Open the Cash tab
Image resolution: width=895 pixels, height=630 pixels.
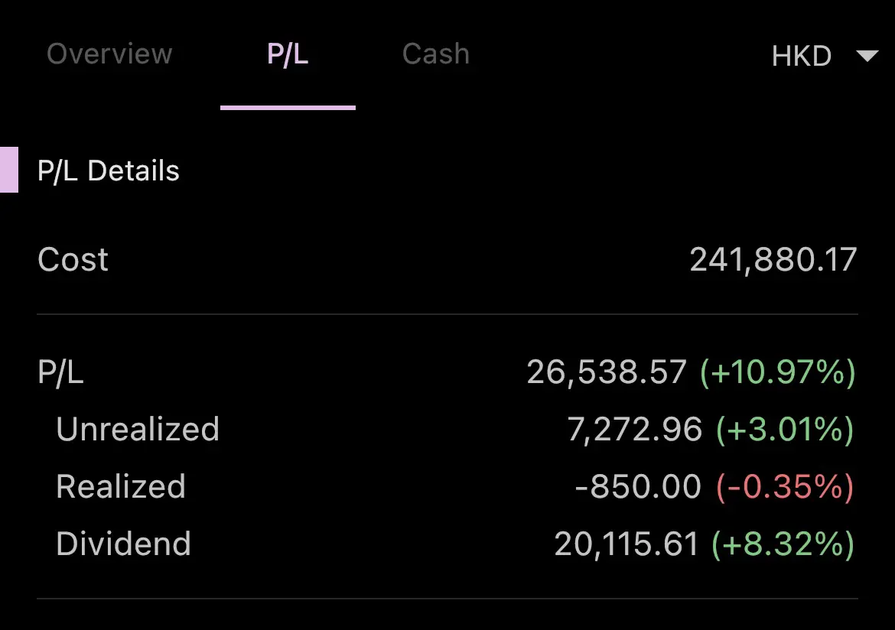(x=435, y=54)
